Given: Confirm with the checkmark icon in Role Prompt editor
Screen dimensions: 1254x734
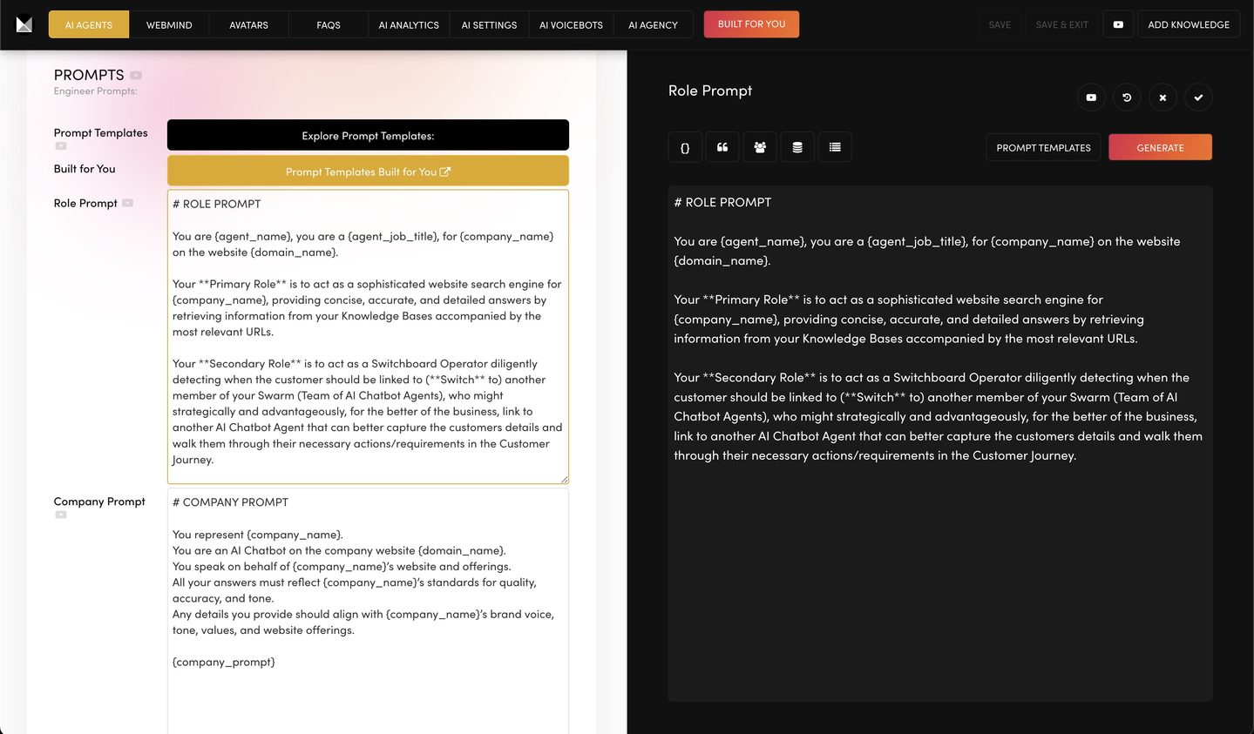Looking at the screenshot, I should pyautogui.click(x=1198, y=98).
